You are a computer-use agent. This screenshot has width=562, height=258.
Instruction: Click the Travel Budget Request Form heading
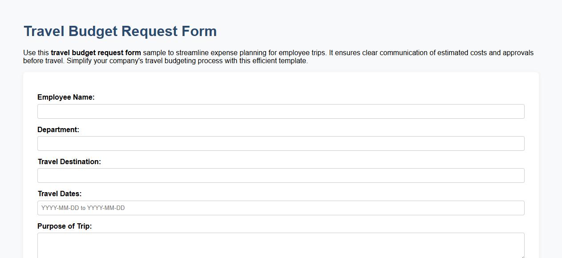[120, 31]
